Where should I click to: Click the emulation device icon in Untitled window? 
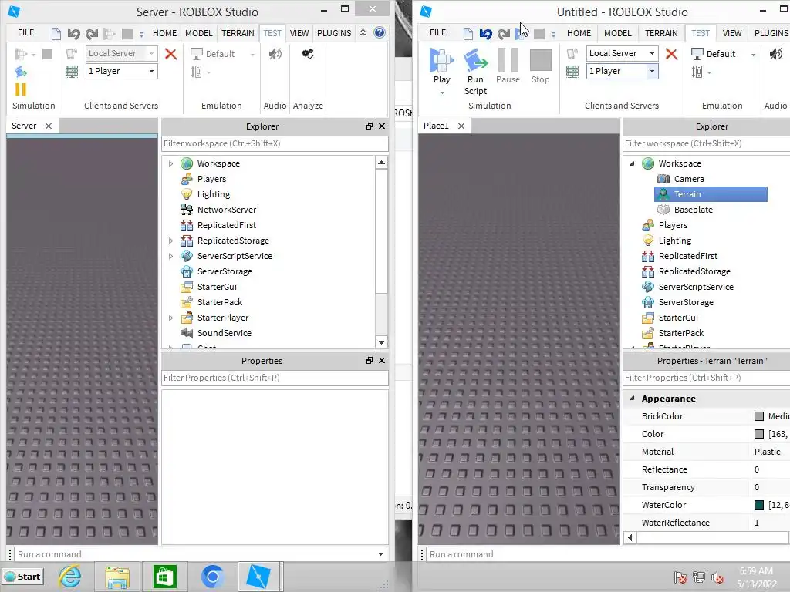point(697,72)
